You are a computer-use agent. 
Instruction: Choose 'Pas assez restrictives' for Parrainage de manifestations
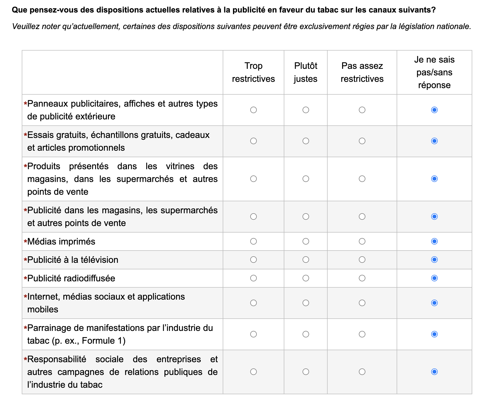[362, 334]
